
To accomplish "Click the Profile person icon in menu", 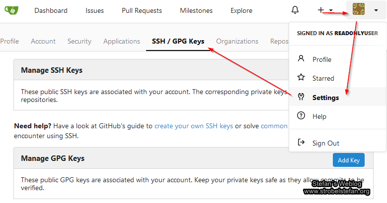I will (301, 59).
